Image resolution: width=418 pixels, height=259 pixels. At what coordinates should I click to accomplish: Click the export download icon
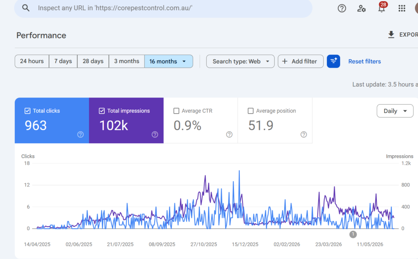coord(391,35)
